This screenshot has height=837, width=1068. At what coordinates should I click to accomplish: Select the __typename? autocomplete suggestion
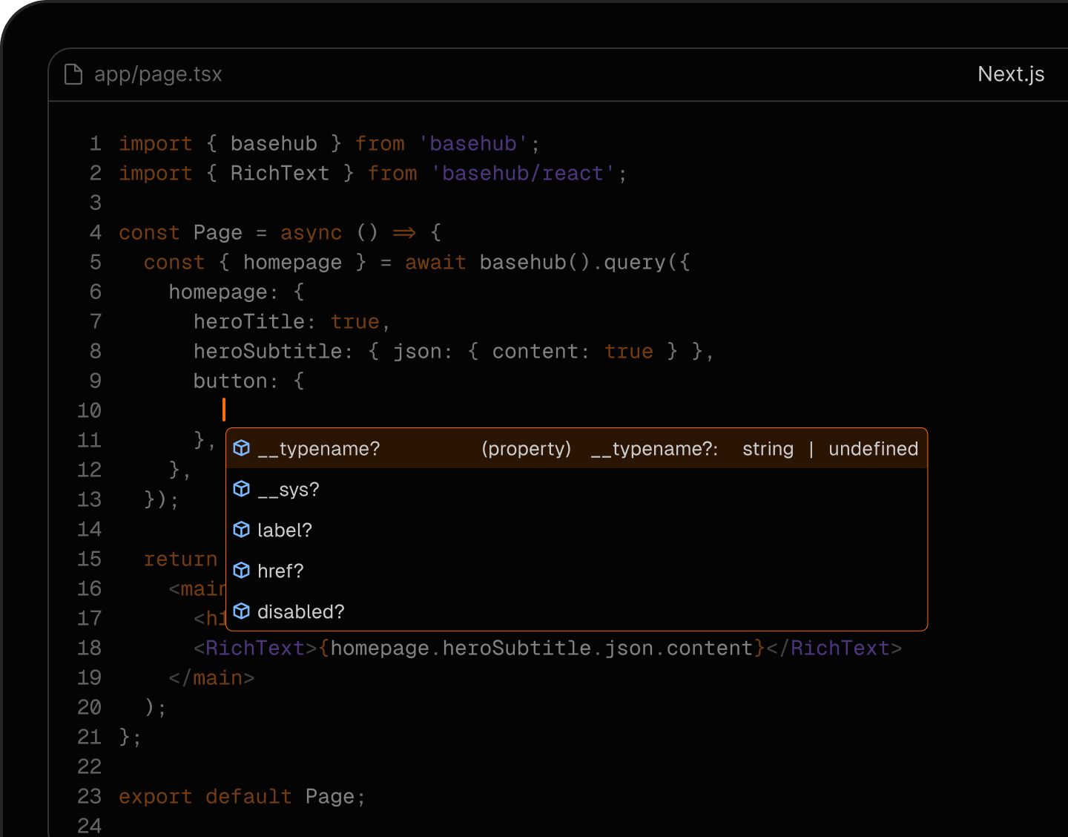pos(319,449)
